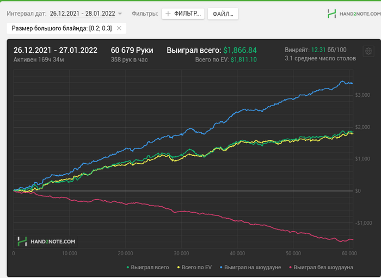Viewport: 381px width, 278px height.
Task: Click the ФАЙЛ button
Action: coord(223,14)
